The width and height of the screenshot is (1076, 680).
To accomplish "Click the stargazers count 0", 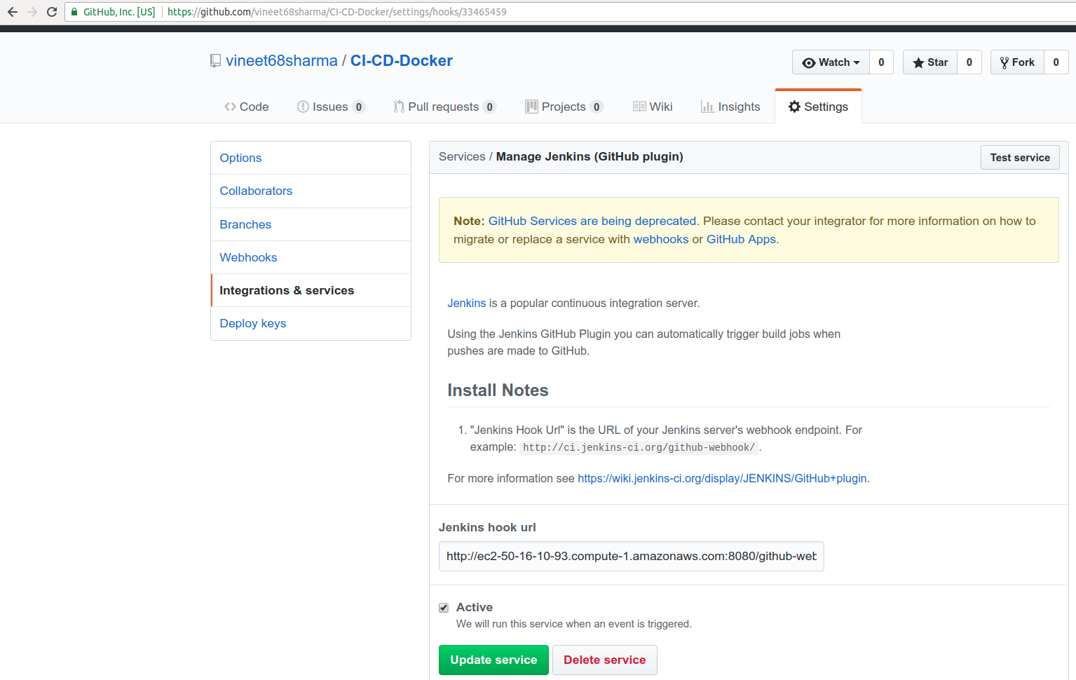I will pos(969,62).
